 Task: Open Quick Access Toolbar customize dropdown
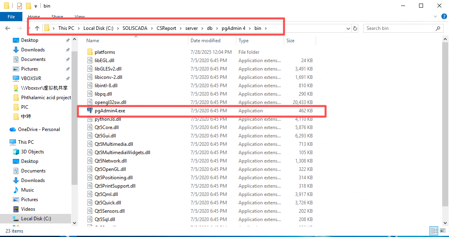coord(36,6)
